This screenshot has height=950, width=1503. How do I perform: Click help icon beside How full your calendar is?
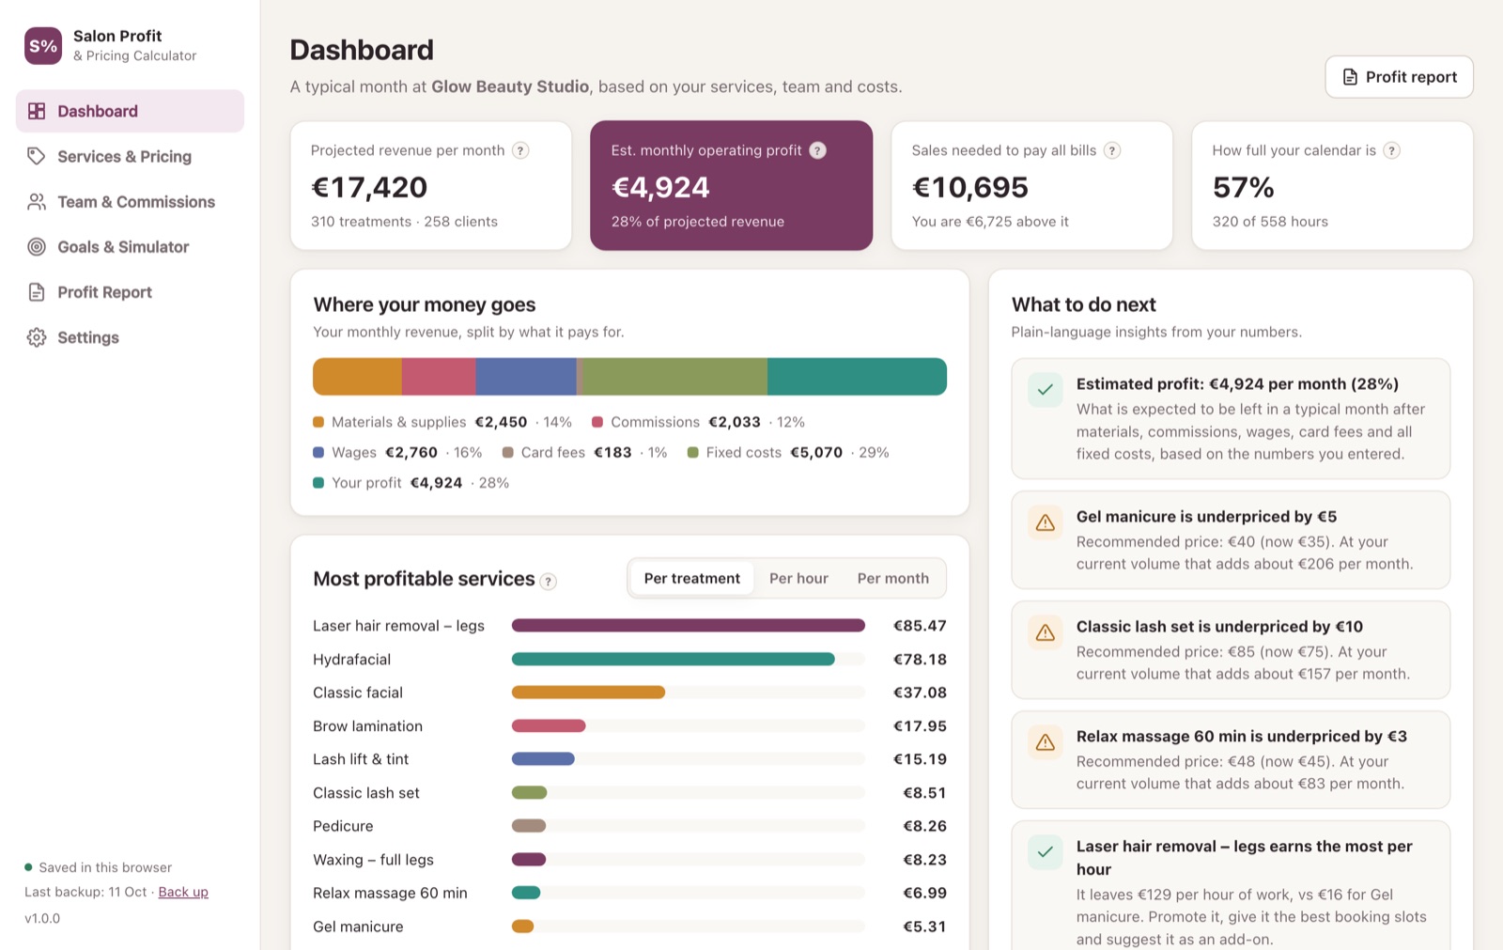[1392, 150]
